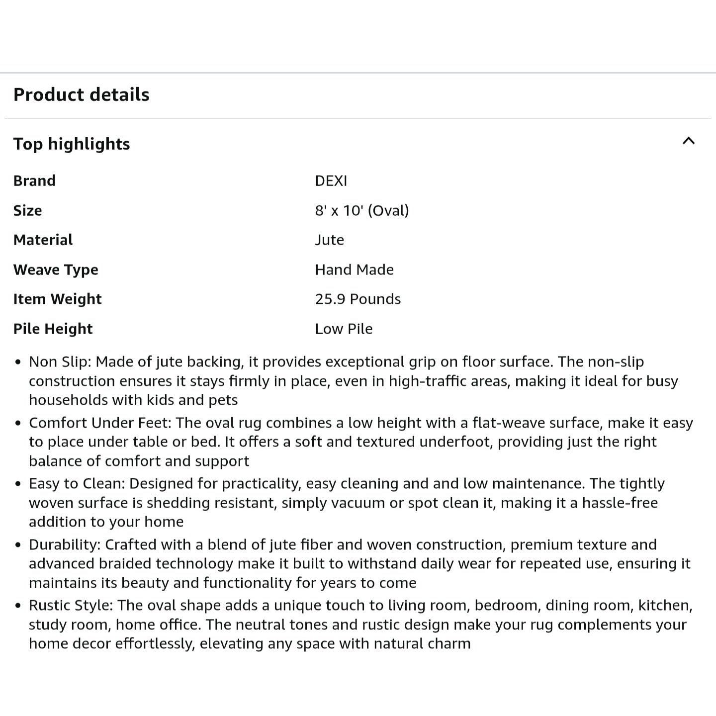Select the Low Pile value
716x716 pixels.
pyautogui.click(x=344, y=329)
